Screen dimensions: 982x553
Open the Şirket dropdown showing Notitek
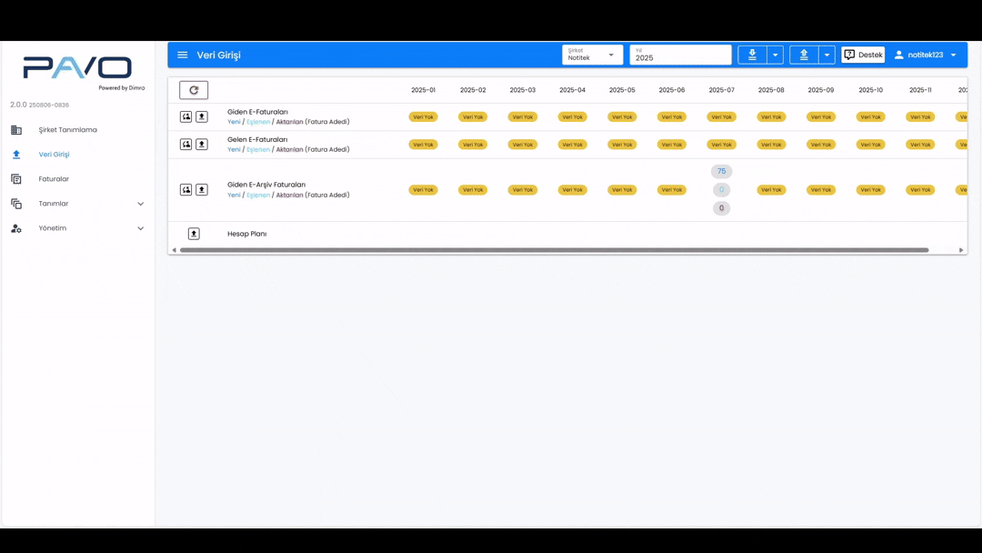(x=592, y=55)
